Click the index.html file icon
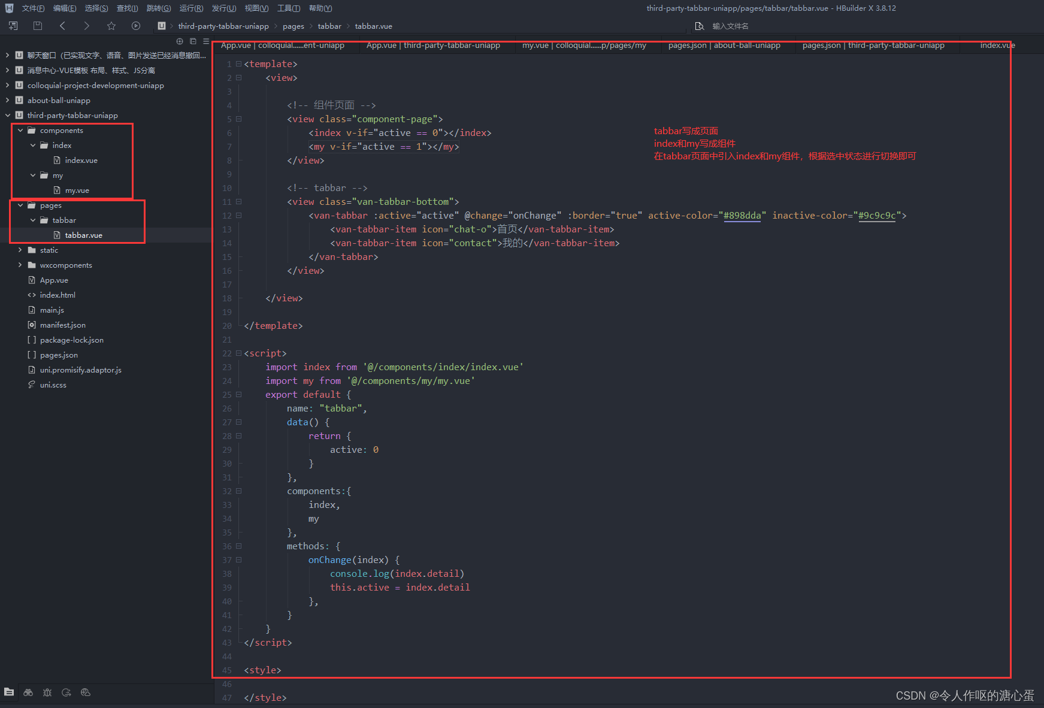This screenshot has height=708, width=1044. click(x=32, y=295)
